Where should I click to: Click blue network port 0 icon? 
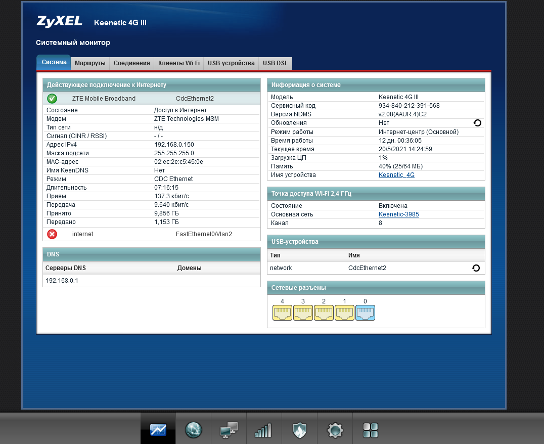click(x=365, y=313)
